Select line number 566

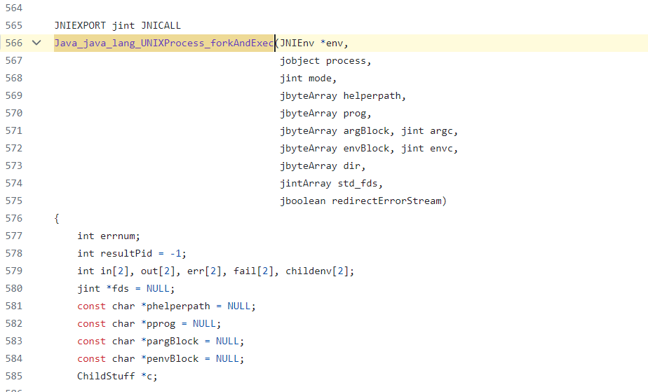(13, 43)
